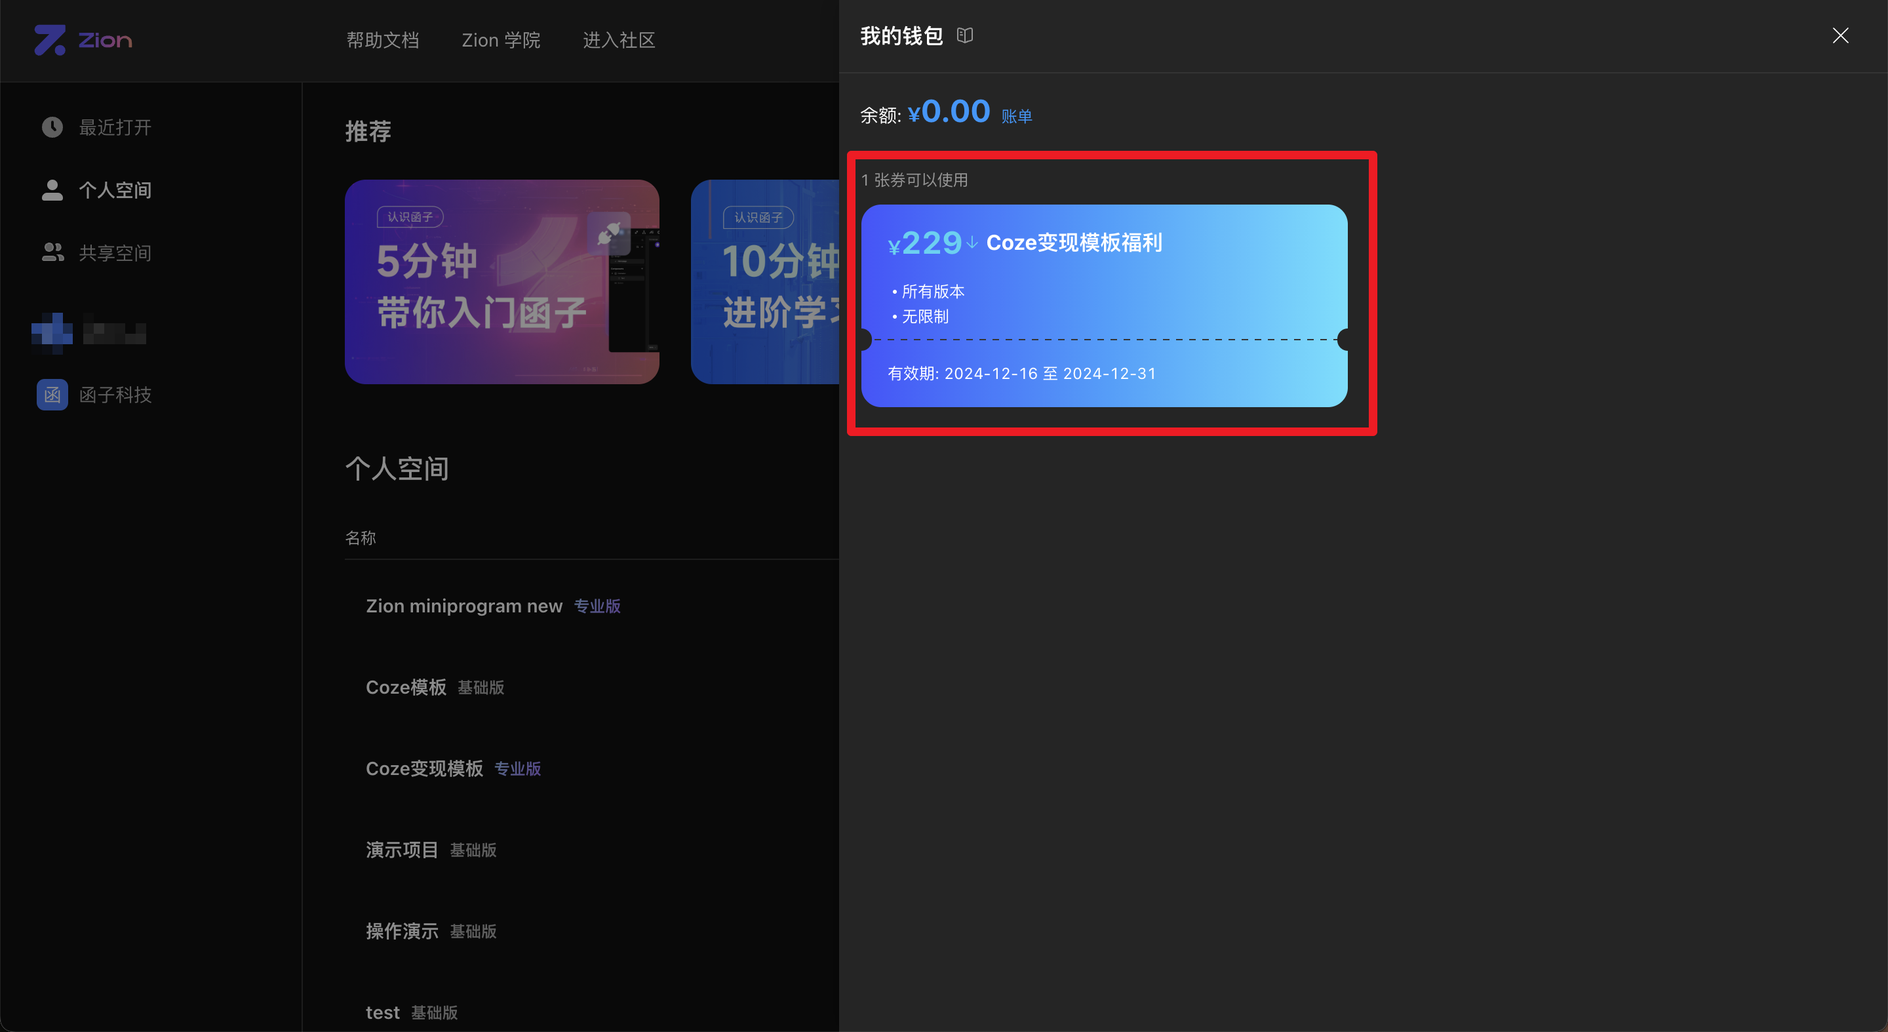Open Zion 学院 in top navigation

point(501,40)
